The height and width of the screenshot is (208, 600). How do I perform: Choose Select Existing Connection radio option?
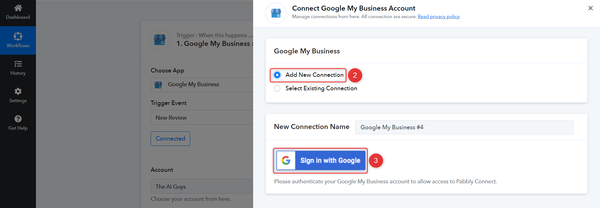277,88
